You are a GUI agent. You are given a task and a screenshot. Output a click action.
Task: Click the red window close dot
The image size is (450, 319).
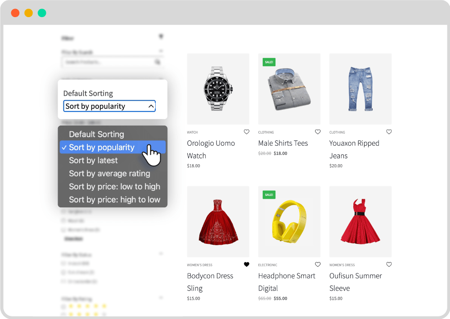(15, 13)
